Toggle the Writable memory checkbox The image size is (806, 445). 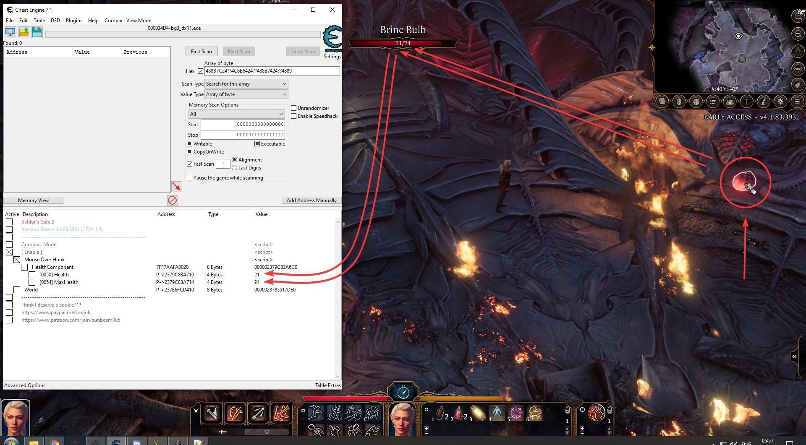coord(190,144)
